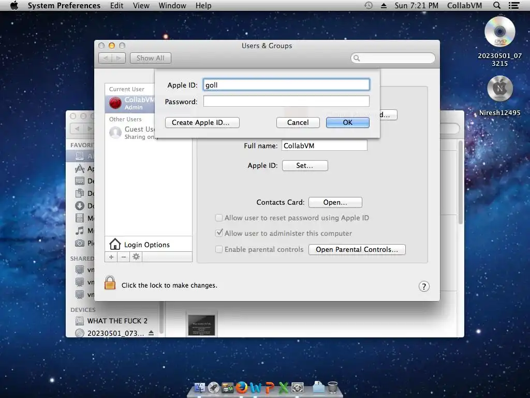Click the dark thumbnail in the Finder window
530x398 pixels.
[201, 325]
